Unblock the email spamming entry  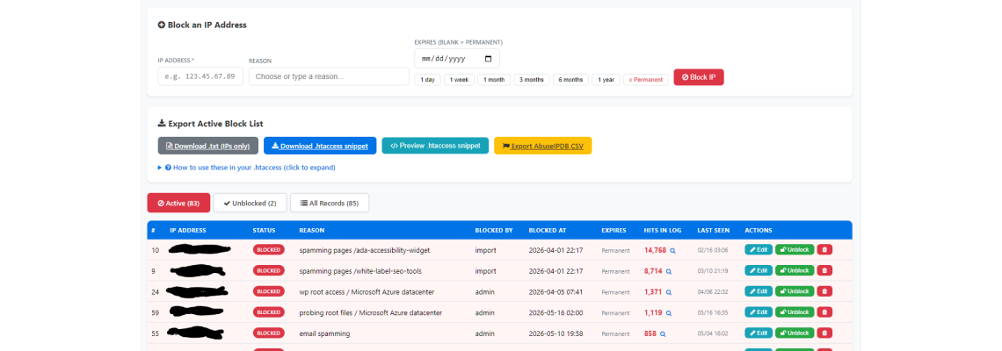click(795, 333)
